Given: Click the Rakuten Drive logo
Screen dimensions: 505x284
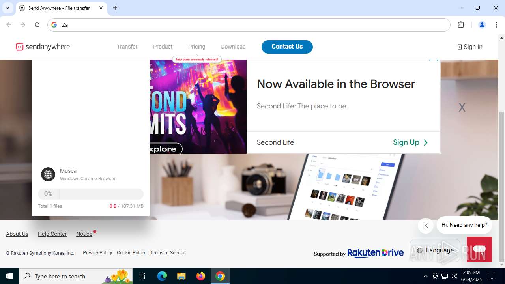Looking at the screenshot, I should coord(375,253).
